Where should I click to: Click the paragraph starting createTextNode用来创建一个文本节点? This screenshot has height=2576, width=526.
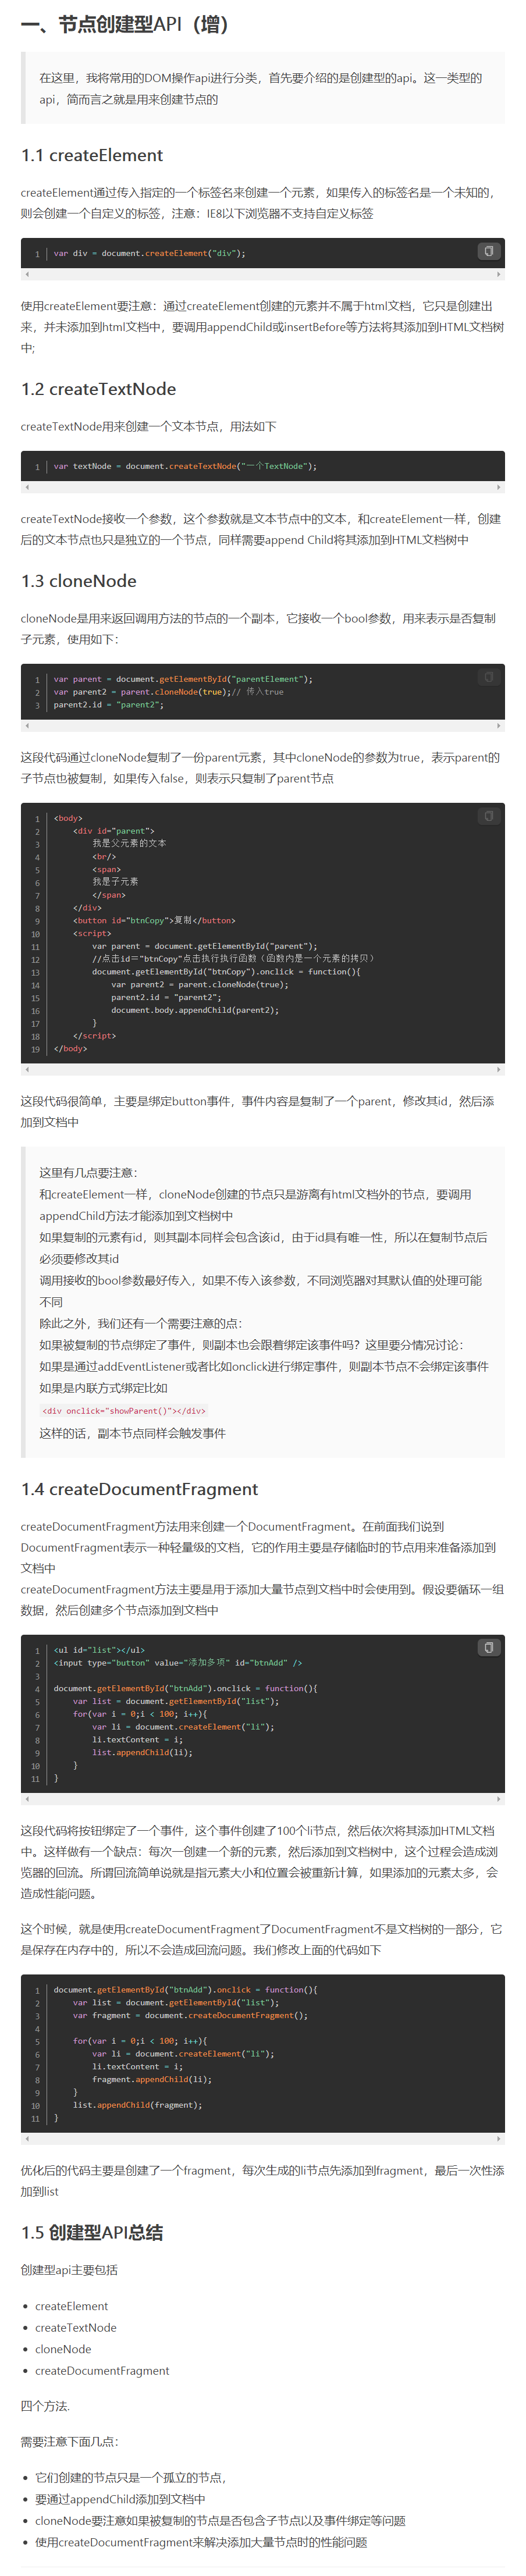click(149, 426)
